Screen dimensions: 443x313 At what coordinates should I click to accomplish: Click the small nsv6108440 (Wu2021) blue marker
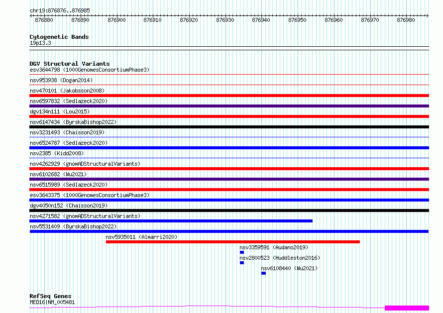[x=264, y=273]
